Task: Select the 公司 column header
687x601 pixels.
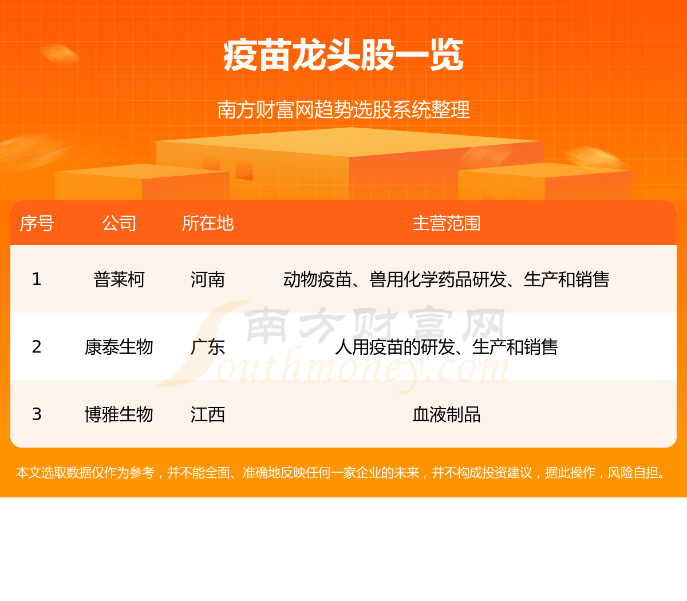Action: click(119, 223)
